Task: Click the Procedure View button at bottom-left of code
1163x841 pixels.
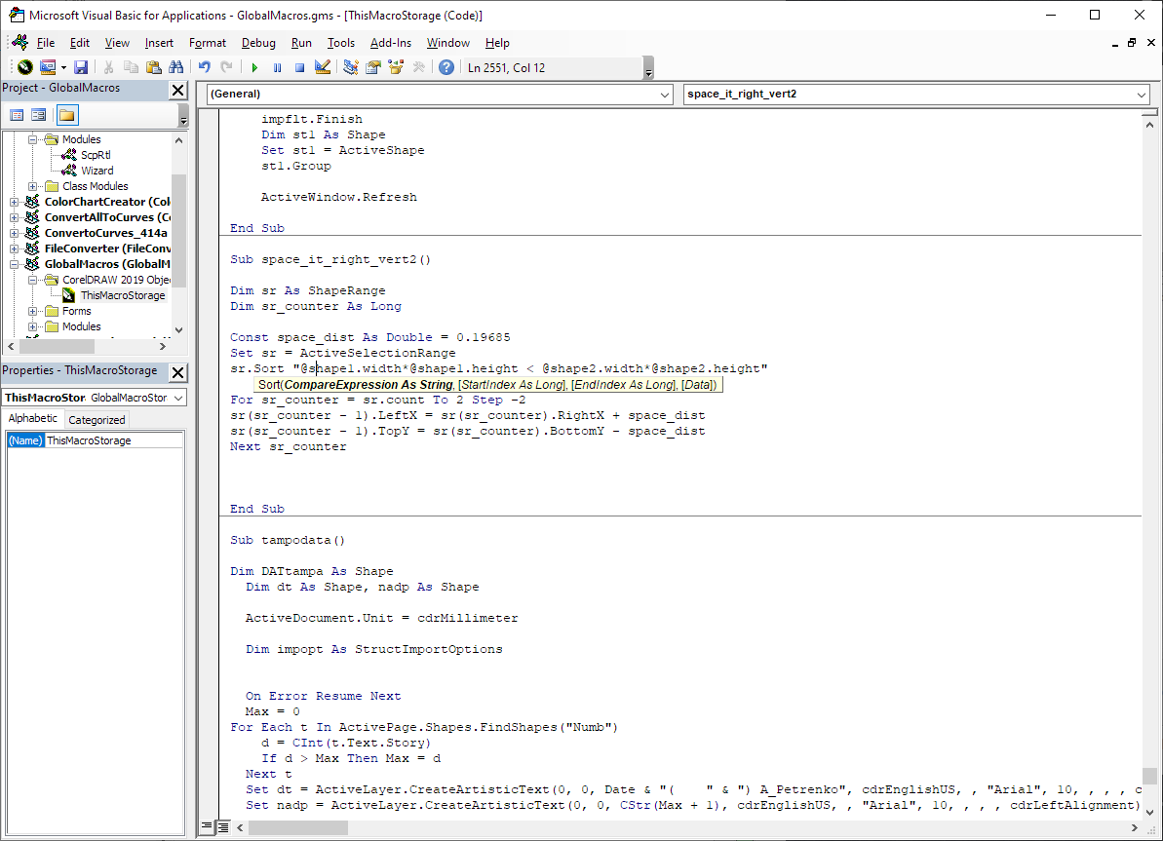Action: point(208,826)
